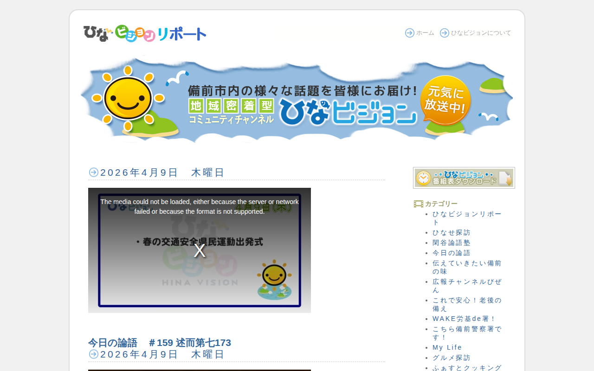Viewport: 594px width, 371px height.
Task: Click the arrow icon before first 2026年4月9日 date
Action: click(x=93, y=173)
